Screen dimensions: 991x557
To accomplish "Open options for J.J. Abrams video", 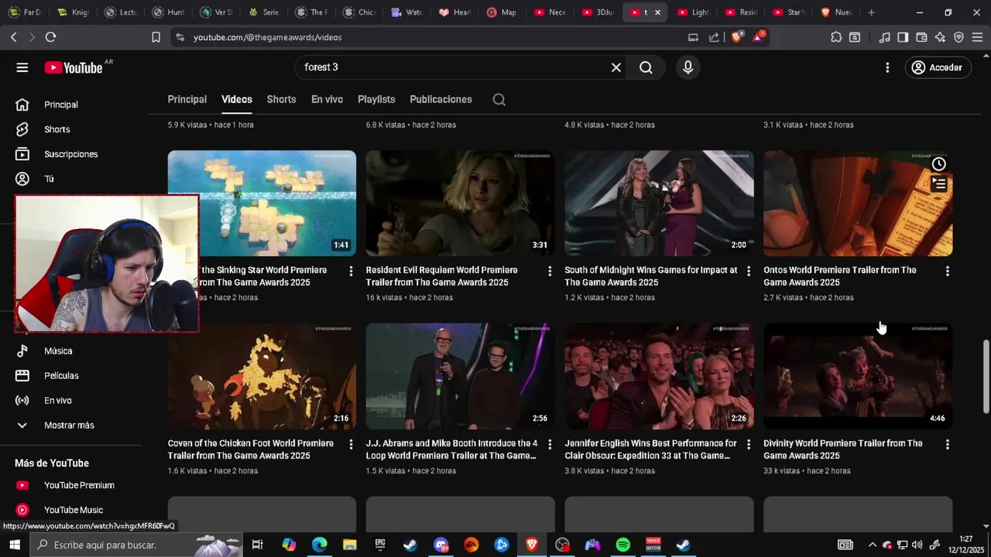I will click(x=550, y=444).
